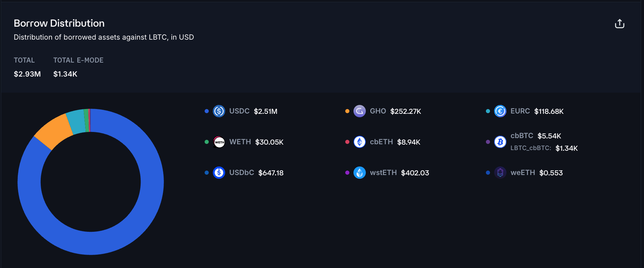The height and width of the screenshot is (268, 644).
Task: Click the cbETH token icon
Action: point(359,142)
